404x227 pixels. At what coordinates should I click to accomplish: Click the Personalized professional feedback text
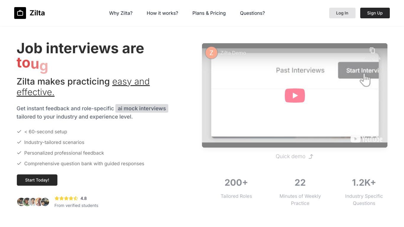tap(64, 153)
